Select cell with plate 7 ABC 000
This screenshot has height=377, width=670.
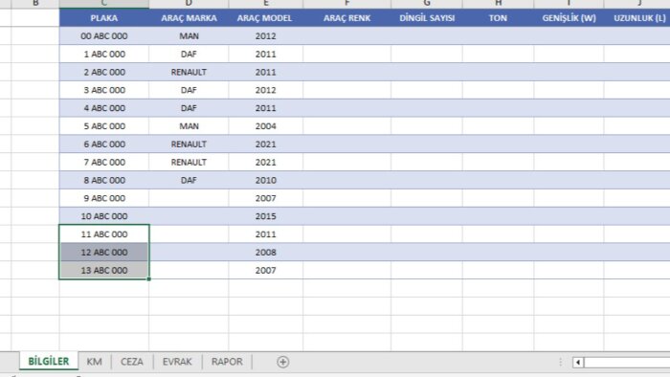103,162
